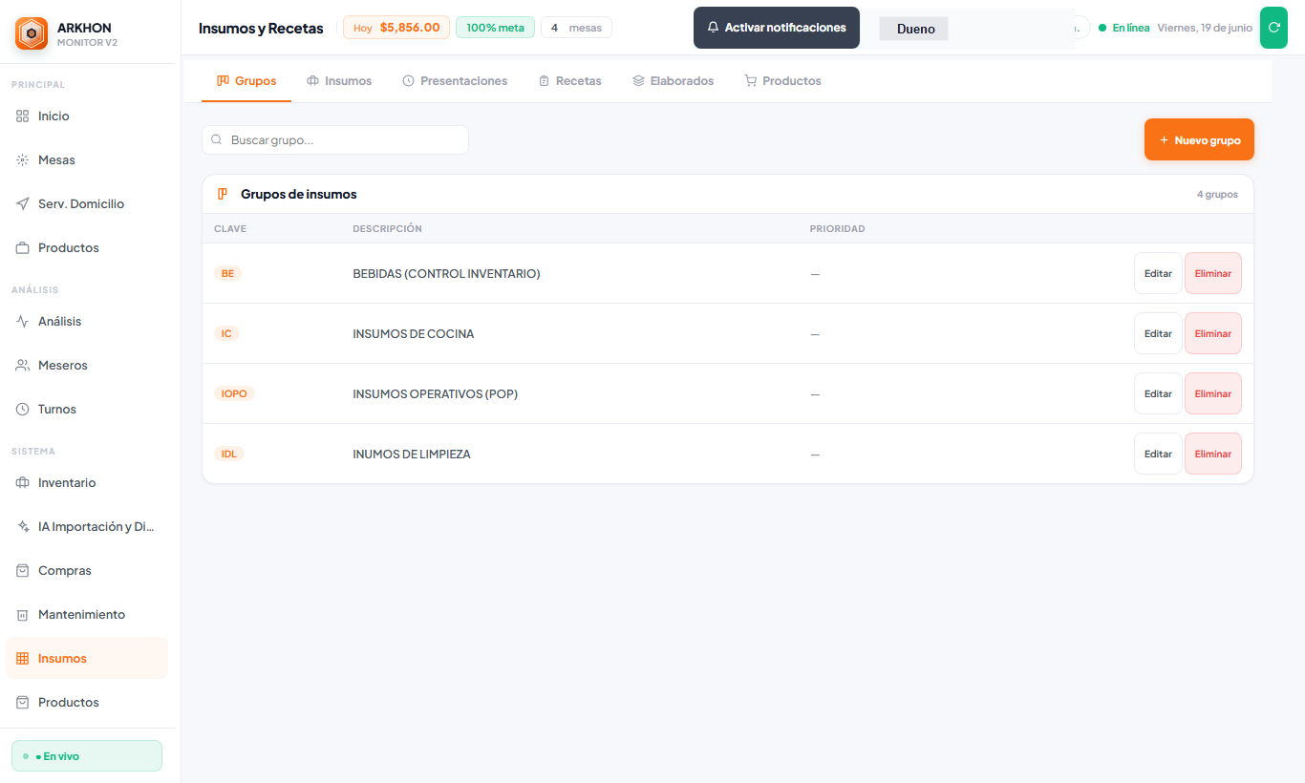Delete the INSUMOS DE COCINA group
The height and width of the screenshot is (783, 1305).
pyautogui.click(x=1213, y=333)
